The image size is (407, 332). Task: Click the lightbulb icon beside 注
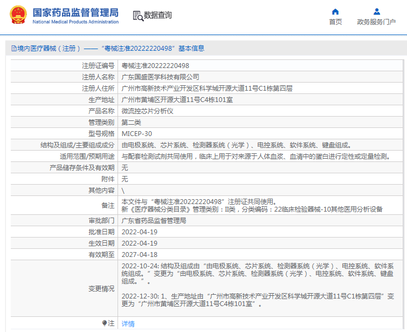click(105, 323)
